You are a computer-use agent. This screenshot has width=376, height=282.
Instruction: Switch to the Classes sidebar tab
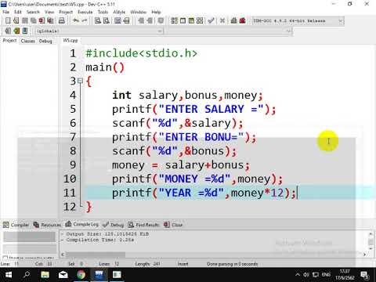click(27, 41)
